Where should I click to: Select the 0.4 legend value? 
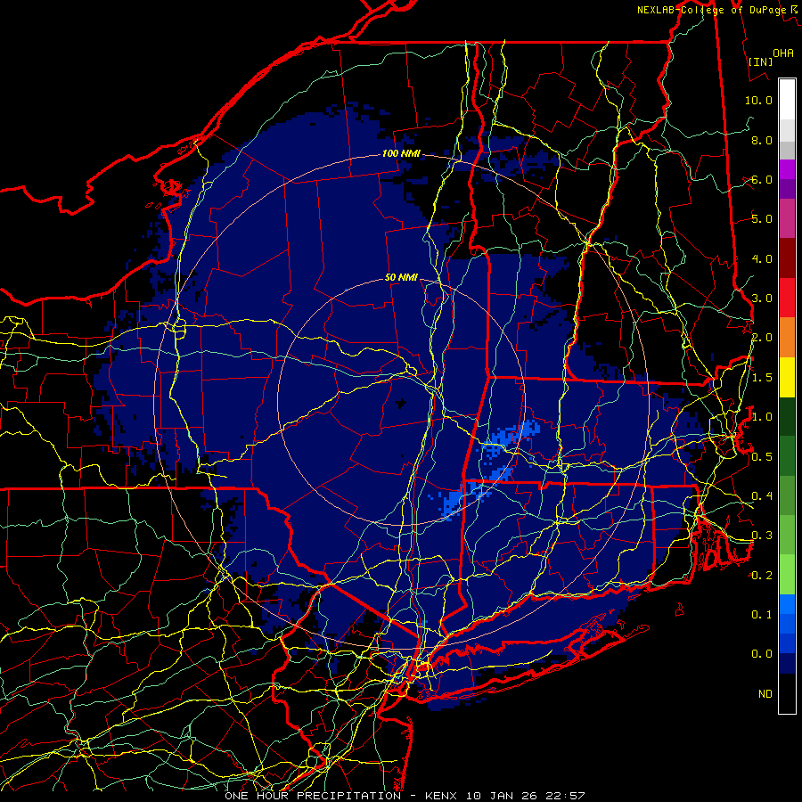(x=762, y=496)
